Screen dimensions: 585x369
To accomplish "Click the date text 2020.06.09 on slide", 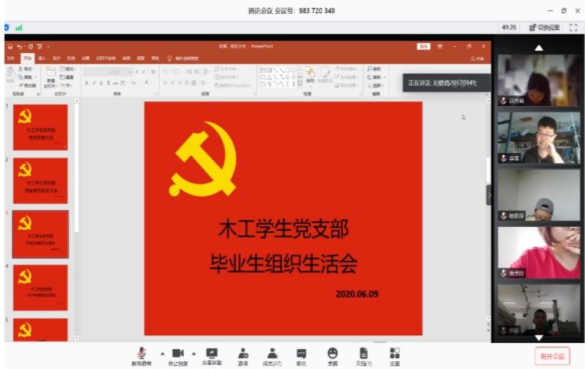I will coord(357,294).
